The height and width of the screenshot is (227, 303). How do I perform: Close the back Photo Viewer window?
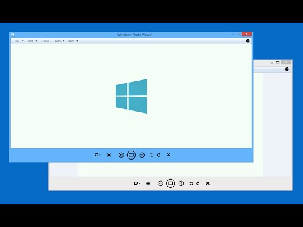286,62
